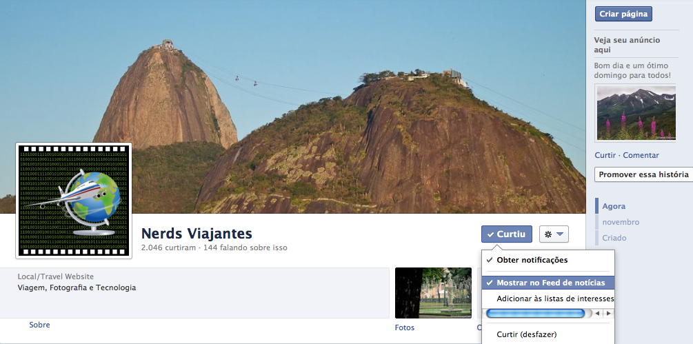This screenshot has width=693, height=344.
Task: Click the blue horizontal scrollbar thumb
Action: 535,314
